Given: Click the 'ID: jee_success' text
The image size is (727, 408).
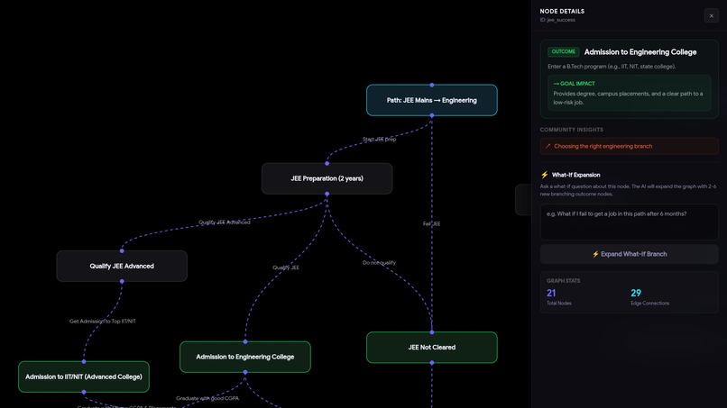Looking at the screenshot, I should 557,20.
